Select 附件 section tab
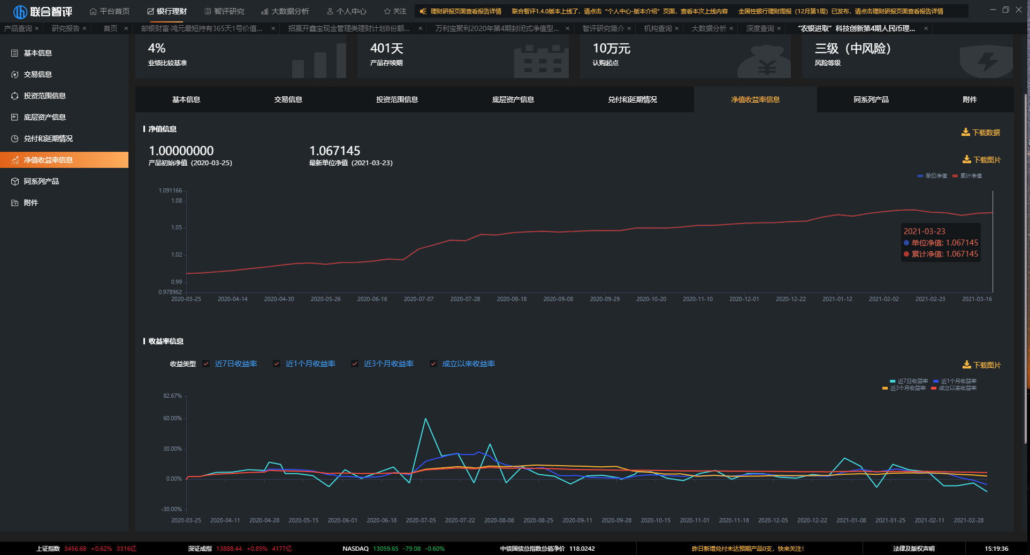Viewport: 1030px width, 555px height. click(970, 99)
